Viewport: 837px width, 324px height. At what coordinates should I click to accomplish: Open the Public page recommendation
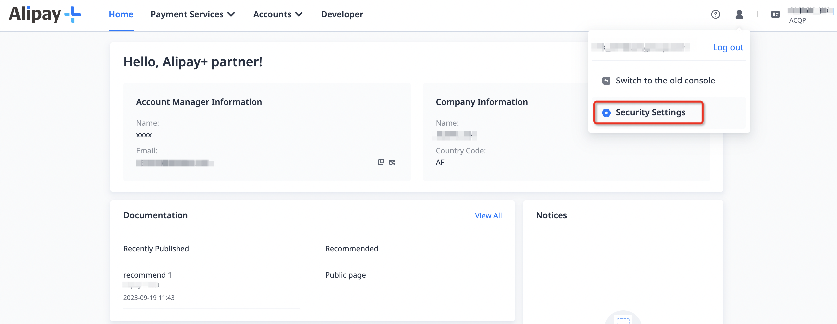click(345, 275)
